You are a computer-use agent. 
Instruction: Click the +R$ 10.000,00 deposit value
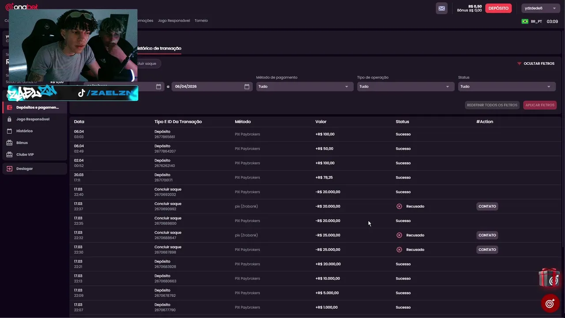tap(328, 279)
